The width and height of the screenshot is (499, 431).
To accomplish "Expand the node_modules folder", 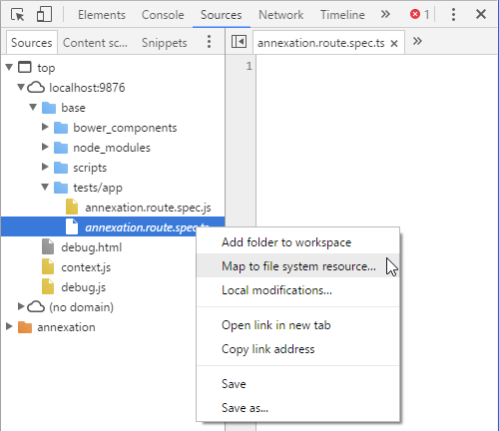I will 45,147.
